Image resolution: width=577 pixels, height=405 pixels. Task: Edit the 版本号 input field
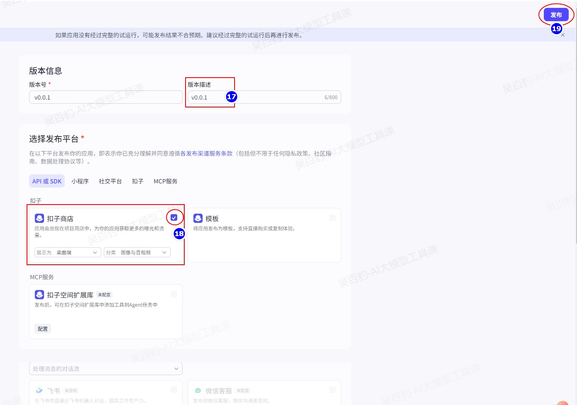106,98
